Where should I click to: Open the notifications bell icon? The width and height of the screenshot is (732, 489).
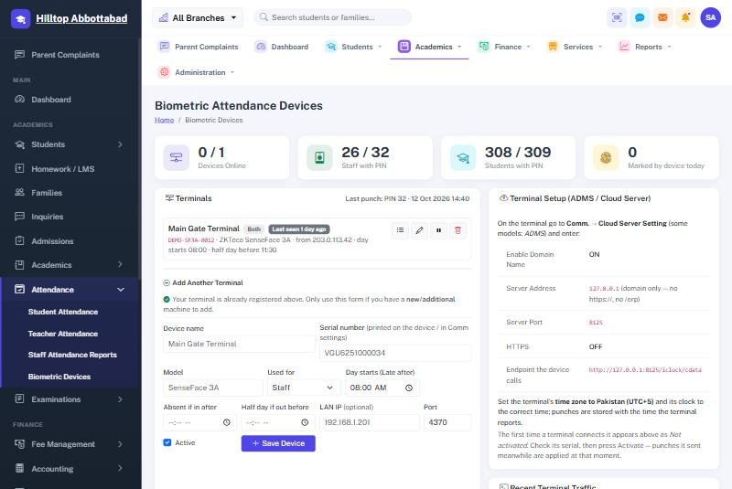pos(685,17)
